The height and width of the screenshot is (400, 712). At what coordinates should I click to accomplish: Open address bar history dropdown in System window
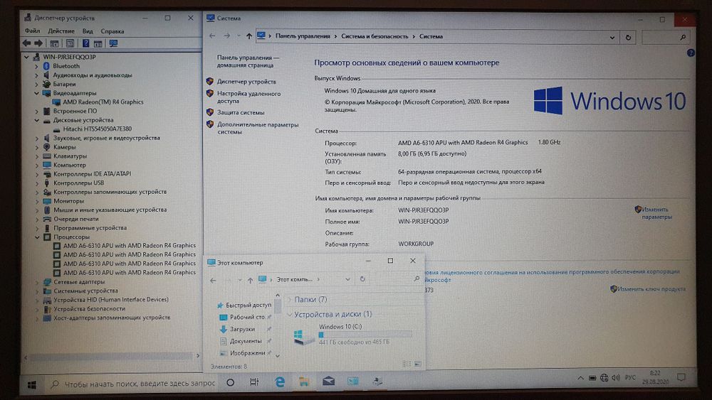[612, 38]
